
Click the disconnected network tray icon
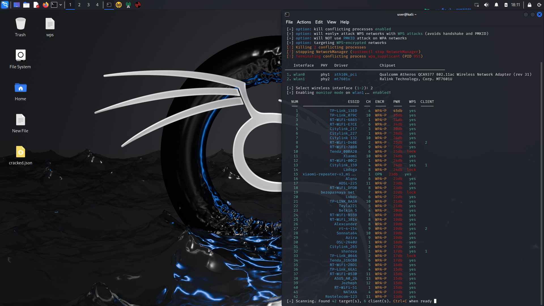[x=477, y=5]
